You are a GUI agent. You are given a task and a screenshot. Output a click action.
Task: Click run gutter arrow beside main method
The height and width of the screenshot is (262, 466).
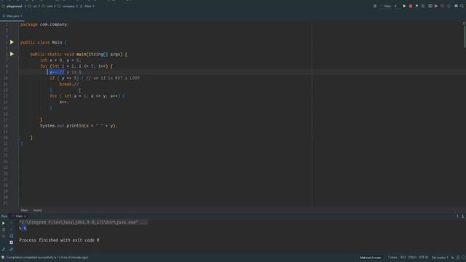coord(12,54)
